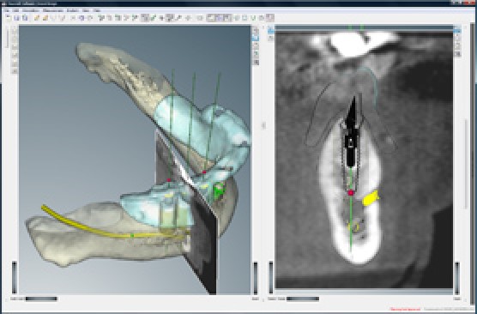The image size is (477, 314).
Task: Click the horizontal gradient slider below the cross-section view
Action: tap(303, 299)
